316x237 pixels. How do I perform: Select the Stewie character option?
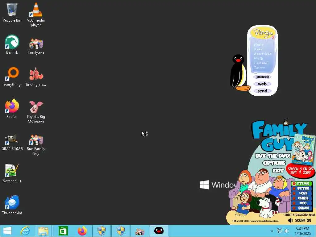pyautogui.click(x=301, y=183)
